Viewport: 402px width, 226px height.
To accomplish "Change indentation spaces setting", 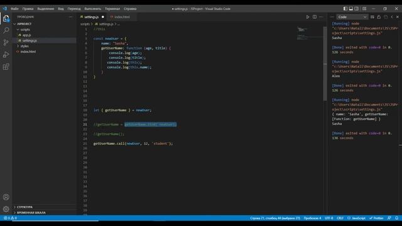I will (312, 218).
